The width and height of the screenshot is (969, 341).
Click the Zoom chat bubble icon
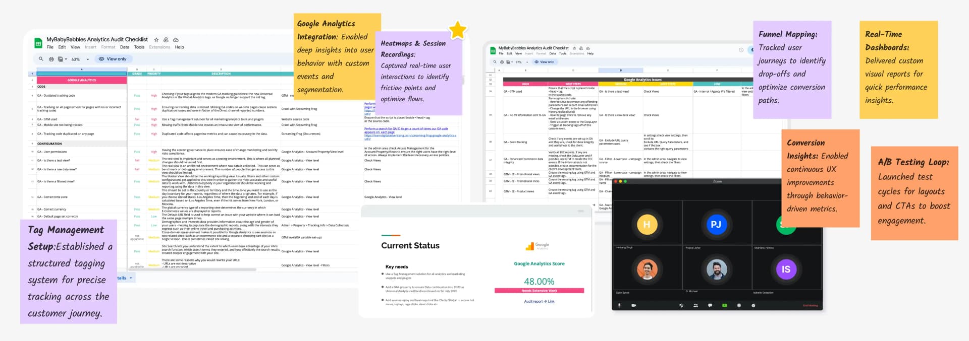(710, 305)
